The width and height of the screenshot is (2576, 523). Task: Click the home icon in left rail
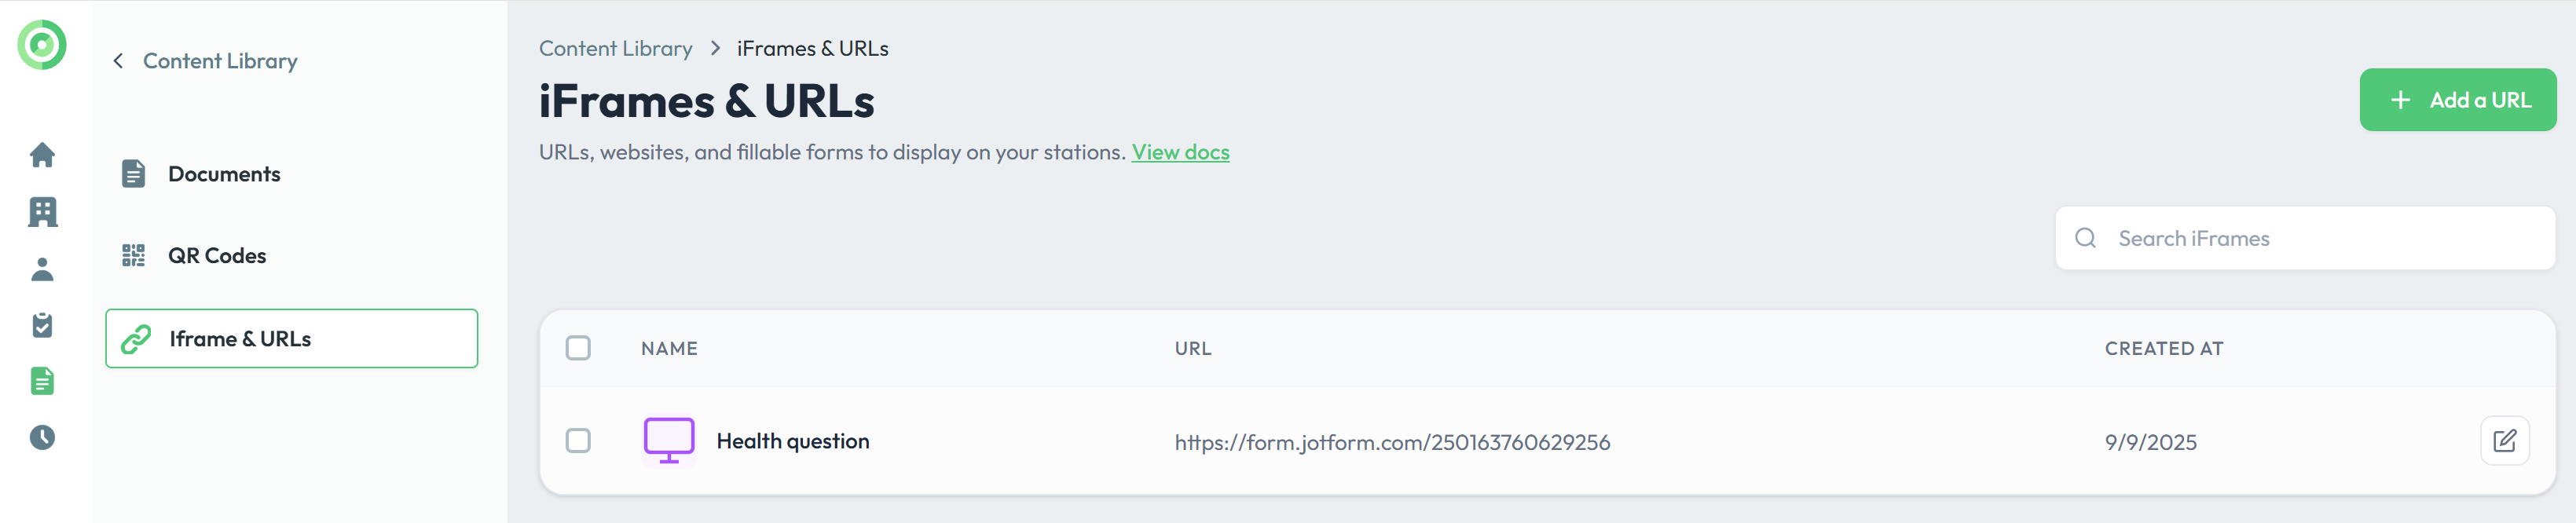42,155
